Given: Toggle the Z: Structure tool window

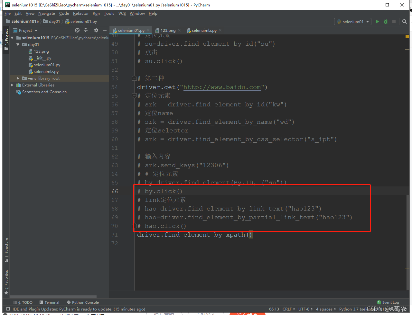Looking at the screenshot, I should [6, 250].
